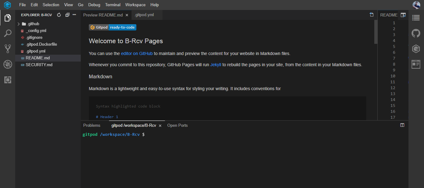Screen dimensions: 424x188
Task: Open the Explorer view in activity bar
Action: point(7,18)
